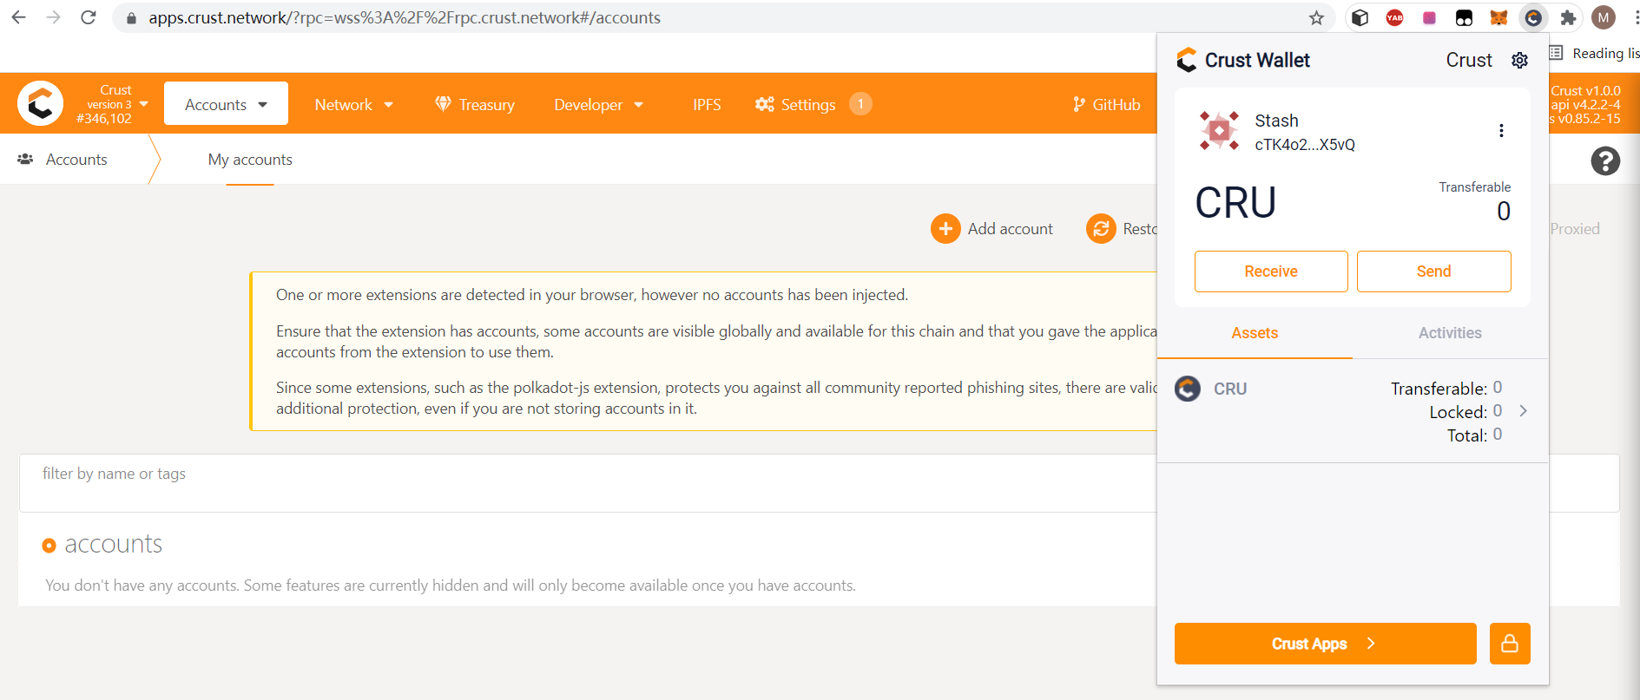
Task: Go to the Treasury menu item
Action: click(x=475, y=105)
